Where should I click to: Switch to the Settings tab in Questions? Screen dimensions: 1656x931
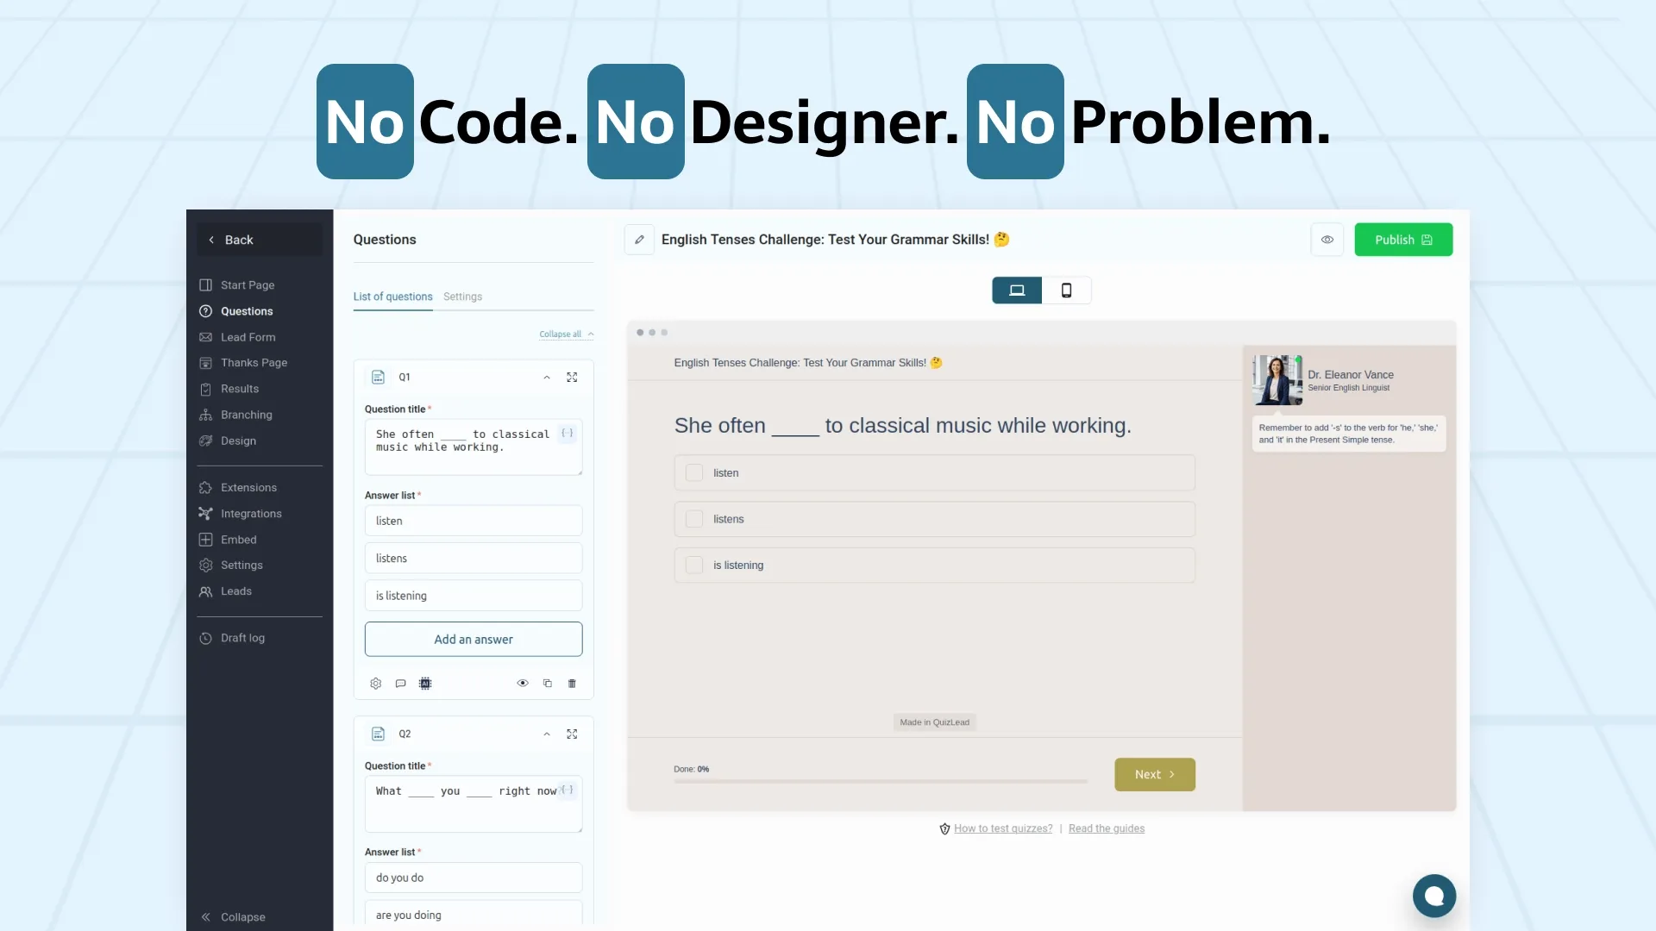click(462, 297)
